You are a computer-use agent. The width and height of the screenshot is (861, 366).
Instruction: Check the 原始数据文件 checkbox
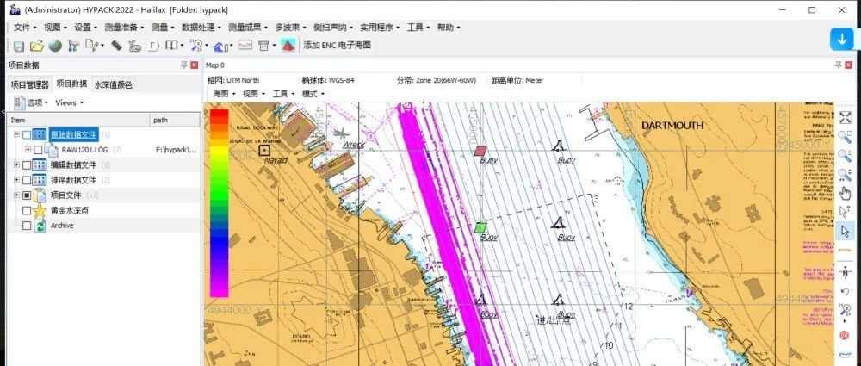tap(27, 134)
